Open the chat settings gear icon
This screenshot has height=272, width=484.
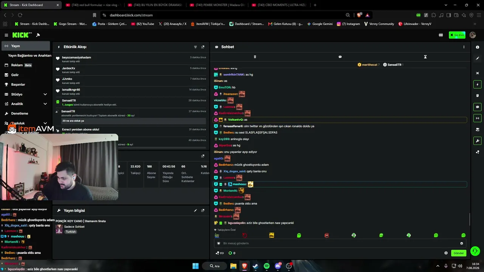[446, 253]
